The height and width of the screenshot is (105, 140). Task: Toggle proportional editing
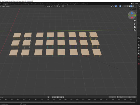tap(63, 6)
